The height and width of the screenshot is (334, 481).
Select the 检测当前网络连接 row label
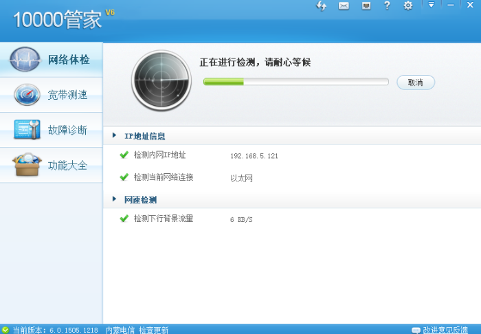[164, 177]
